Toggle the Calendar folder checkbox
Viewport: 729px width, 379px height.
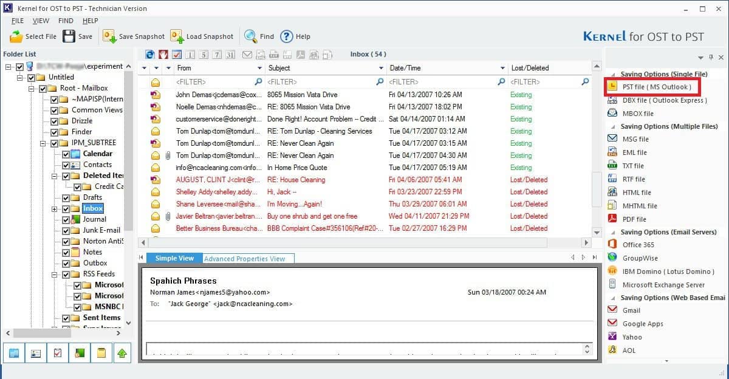pyautogui.click(x=66, y=154)
